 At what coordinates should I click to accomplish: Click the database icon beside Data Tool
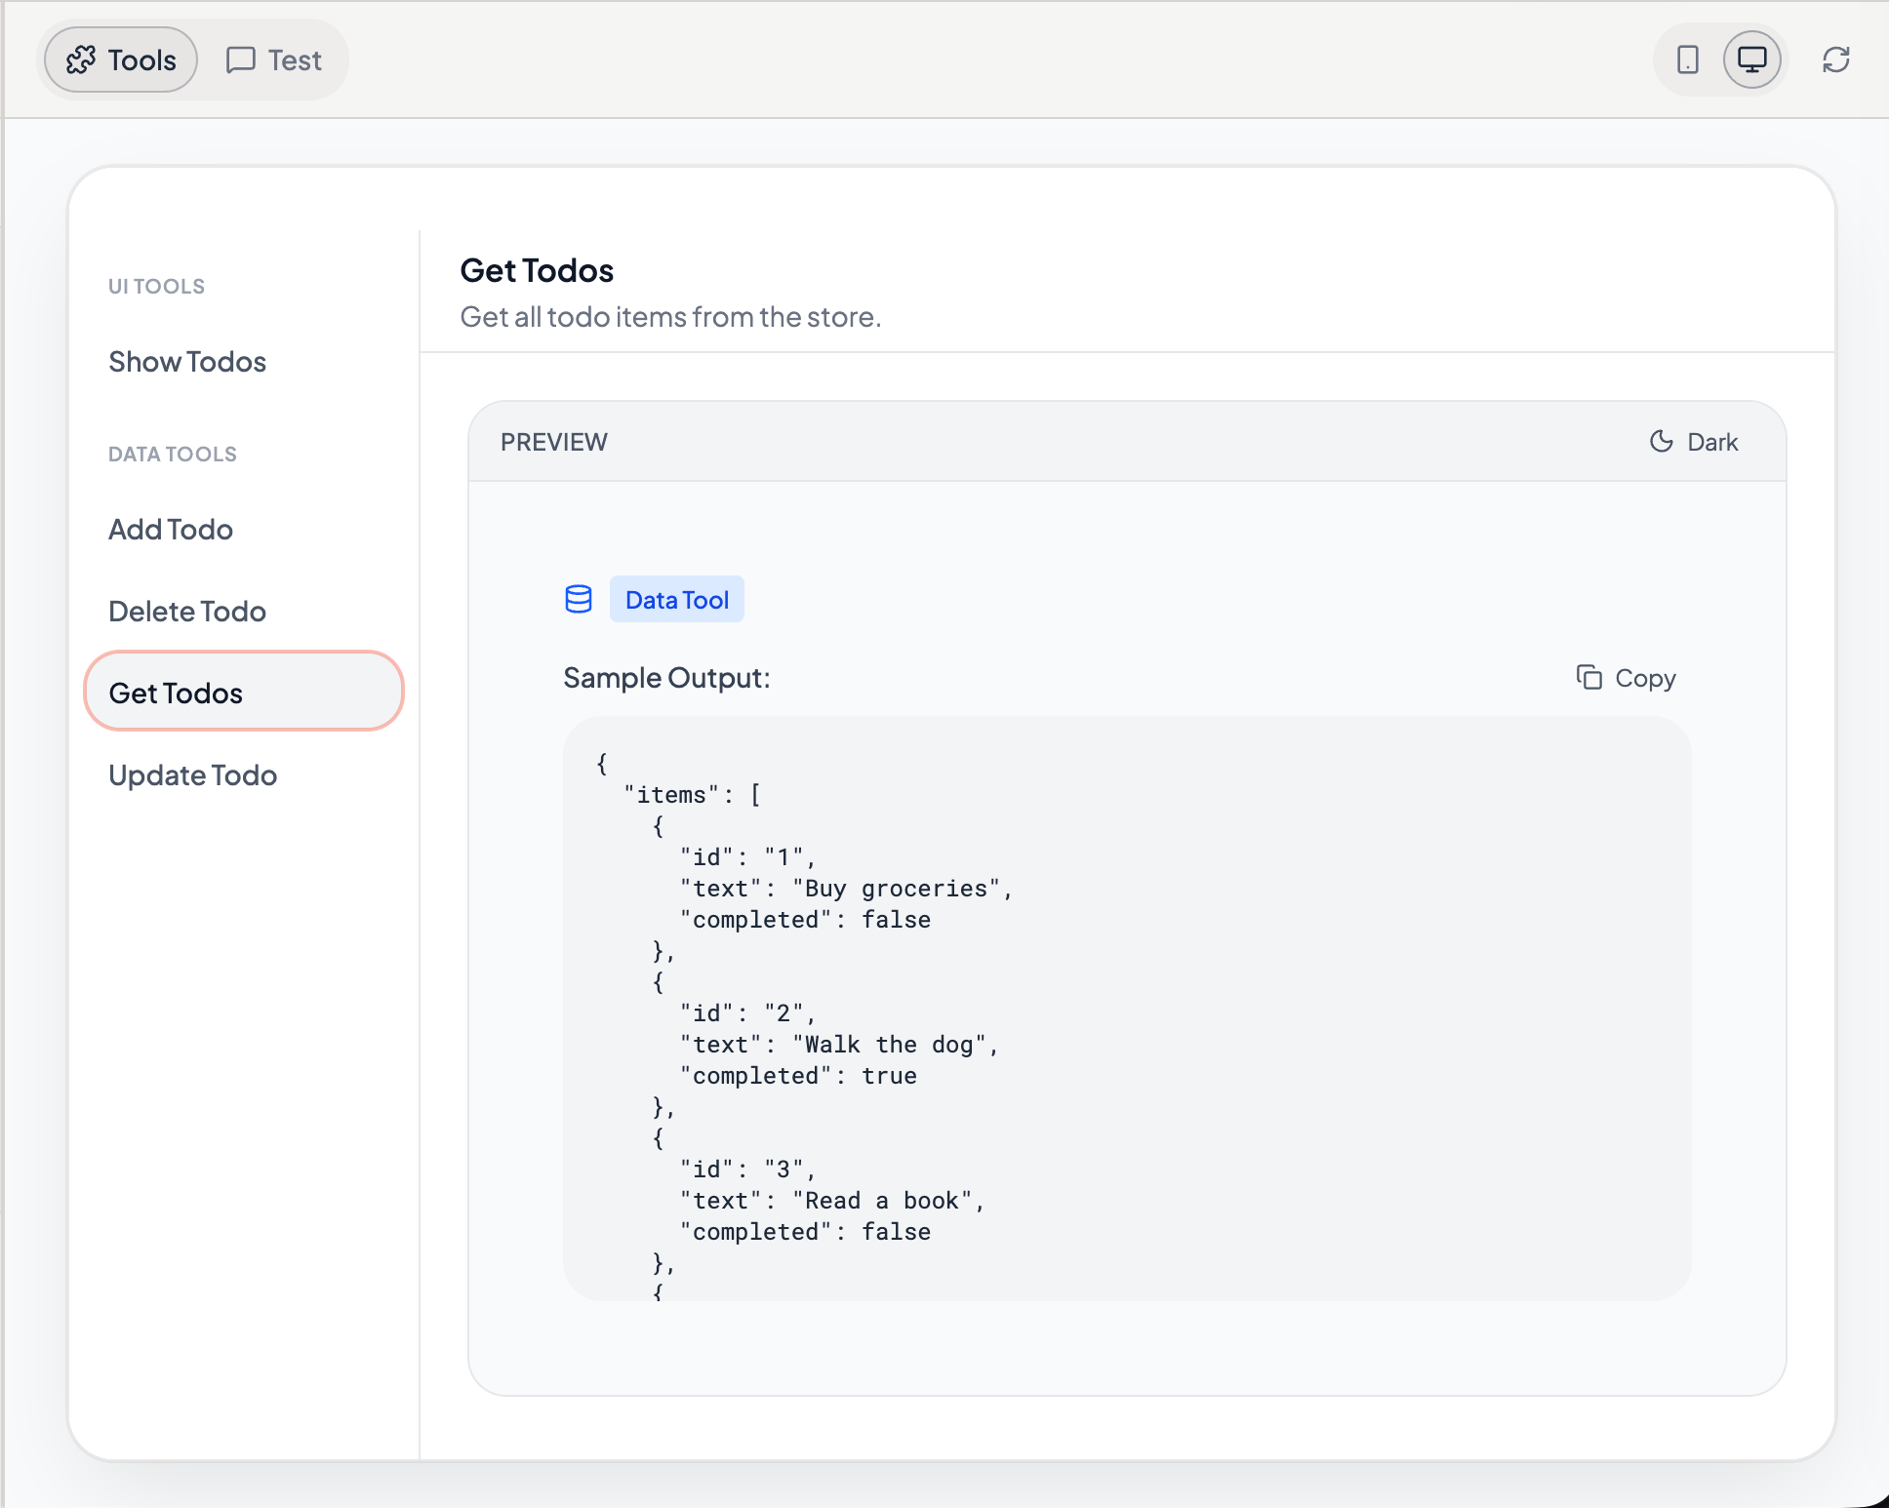tap(579, 599)
